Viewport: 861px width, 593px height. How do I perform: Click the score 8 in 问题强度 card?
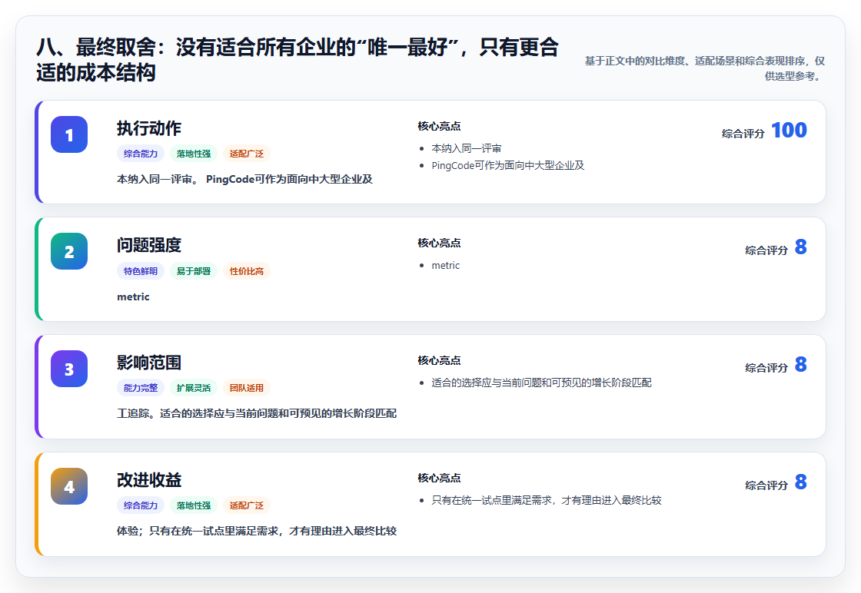coord(801,247)
